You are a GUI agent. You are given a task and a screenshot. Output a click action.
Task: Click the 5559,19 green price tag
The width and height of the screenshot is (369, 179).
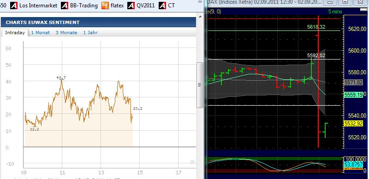pyautogui.click(x=354, y=95)
